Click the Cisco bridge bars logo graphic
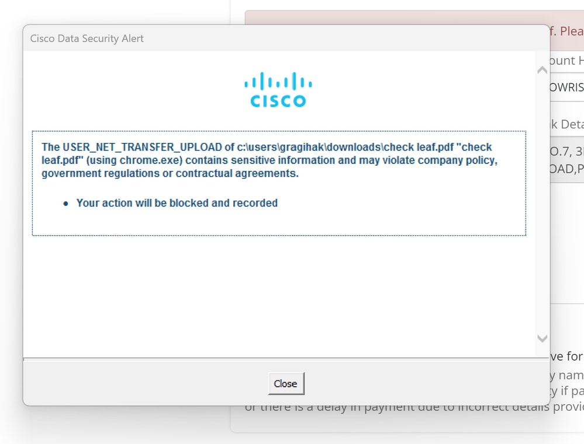 point(278,81)
